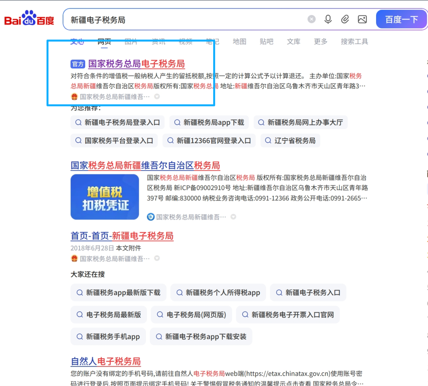Screen dimensions: 428x386
Task: Click the 百度一下 search button
Action: (401, 19)
